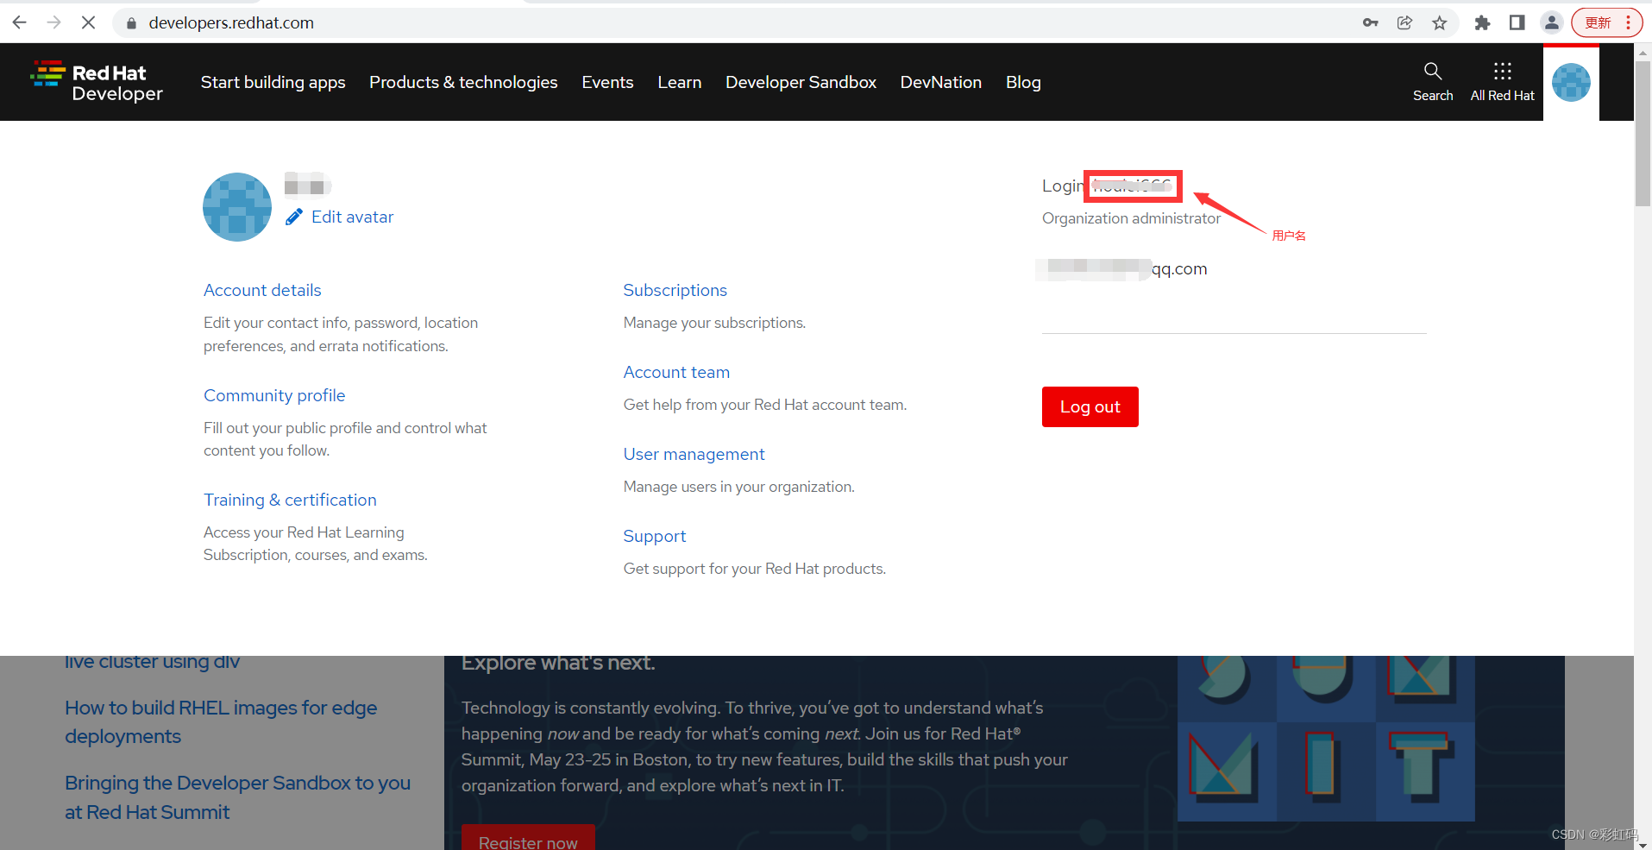Click the browser address bar URL
This screenshot has width=1652, height=850.
tap(231, 23)
